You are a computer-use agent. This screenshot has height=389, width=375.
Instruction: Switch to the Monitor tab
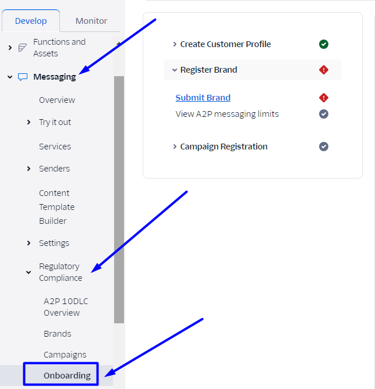(x=91, y=21)
